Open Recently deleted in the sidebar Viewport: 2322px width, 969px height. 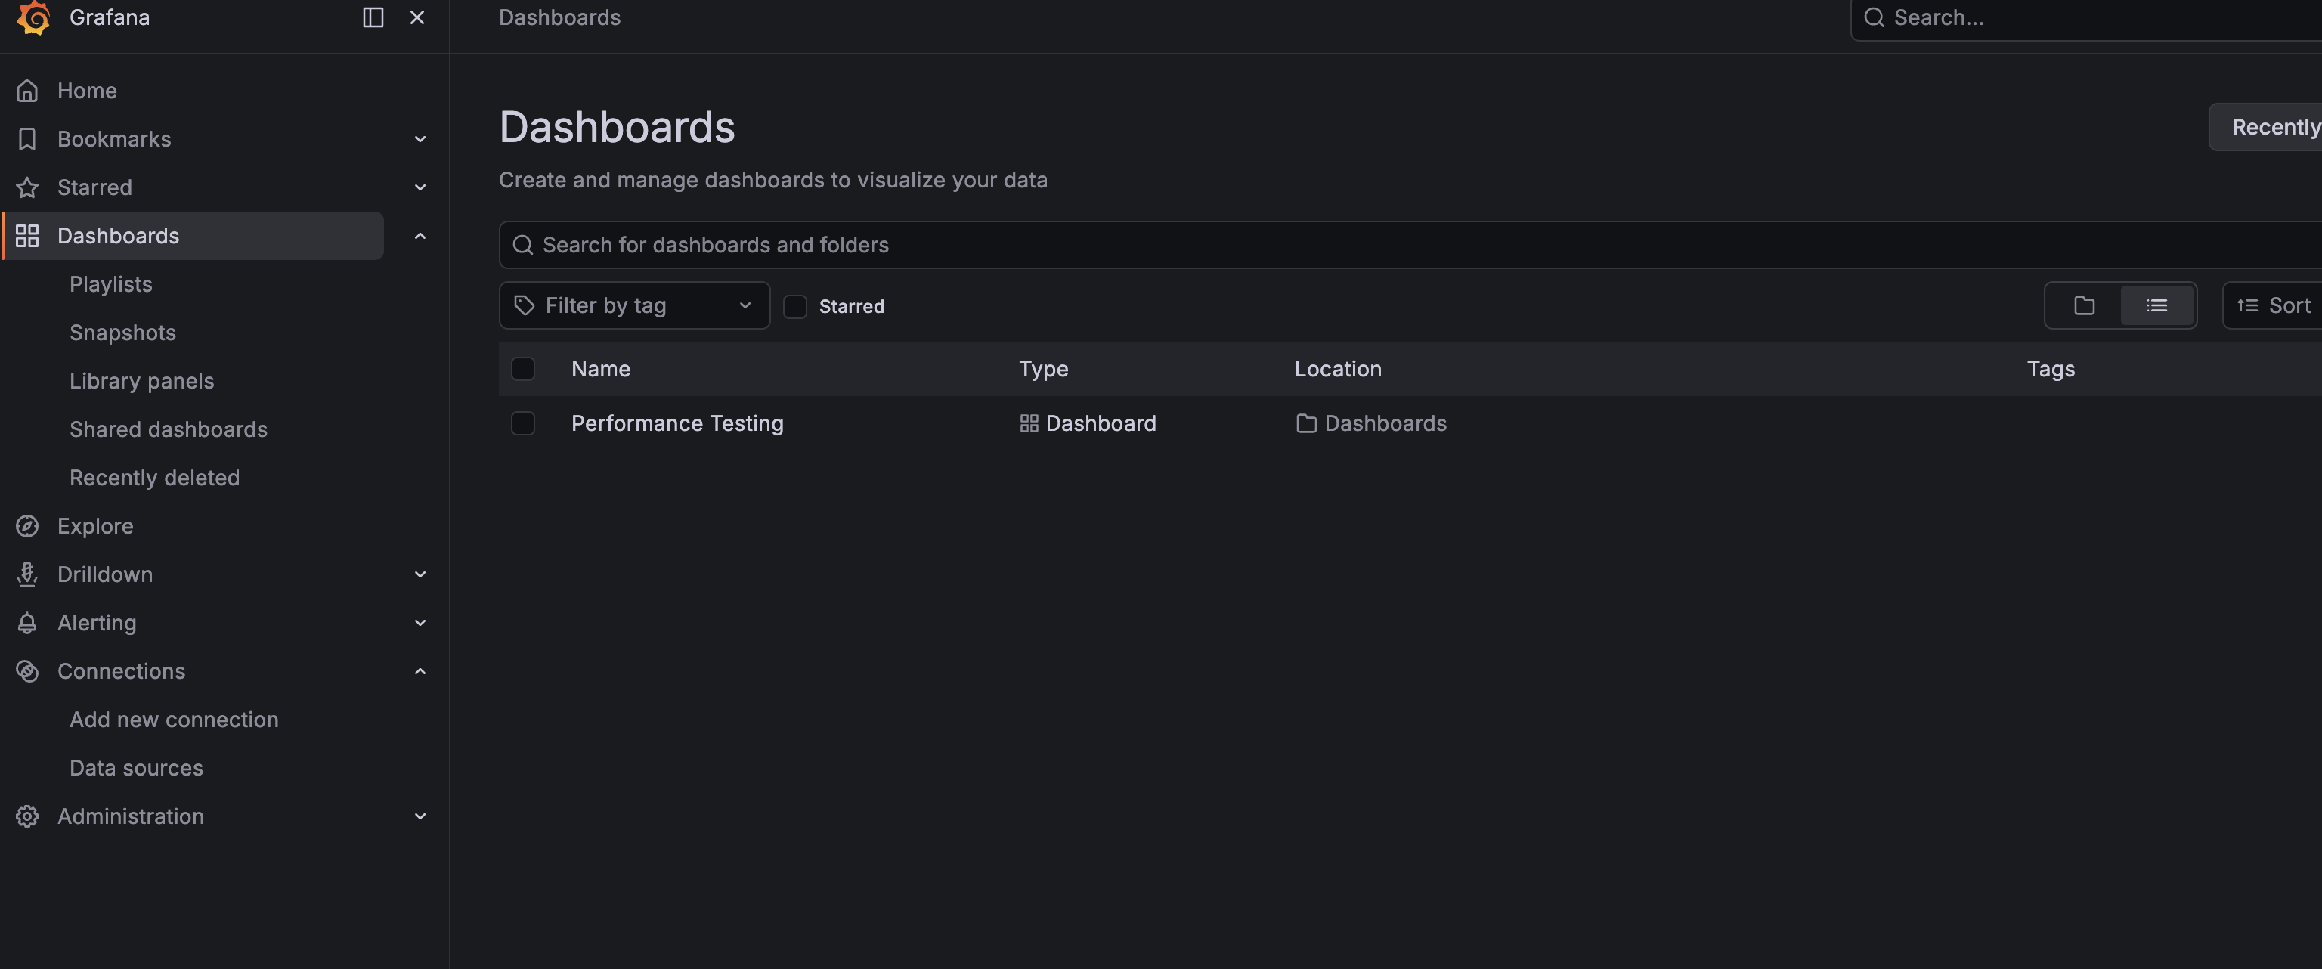[x=154, y=478]
